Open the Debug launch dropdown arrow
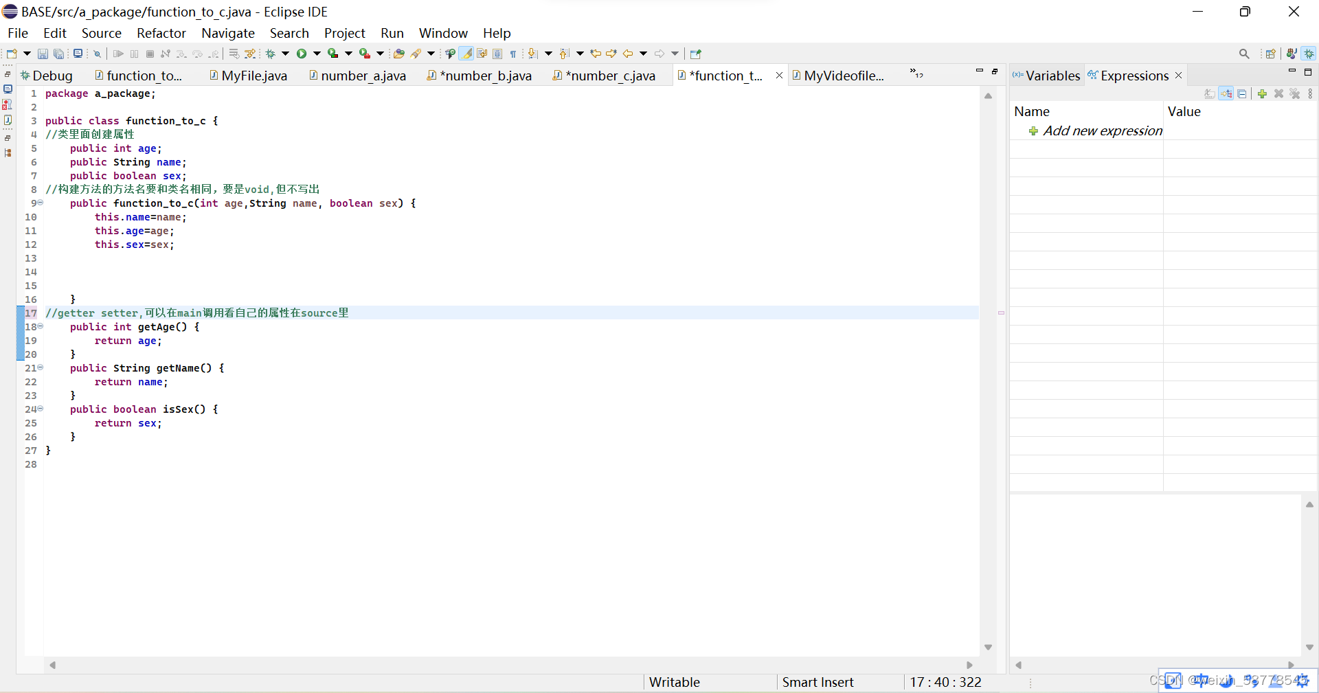Image resolution: width=1319 pixels, height=693 pixels. (285, 54)
